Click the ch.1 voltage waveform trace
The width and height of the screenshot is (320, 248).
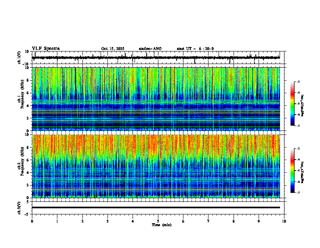[x=156, y=58]
